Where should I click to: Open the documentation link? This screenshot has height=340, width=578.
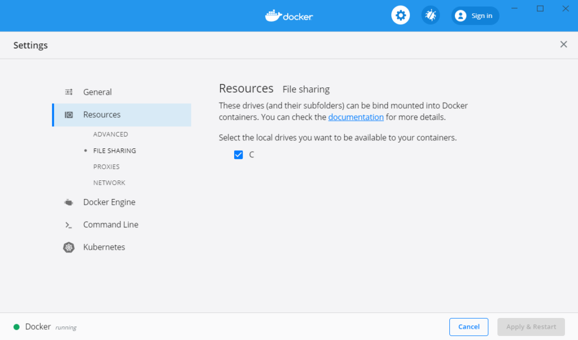[356, 117]
